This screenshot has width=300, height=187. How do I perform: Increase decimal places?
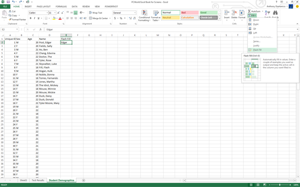[x=130, y=18]
